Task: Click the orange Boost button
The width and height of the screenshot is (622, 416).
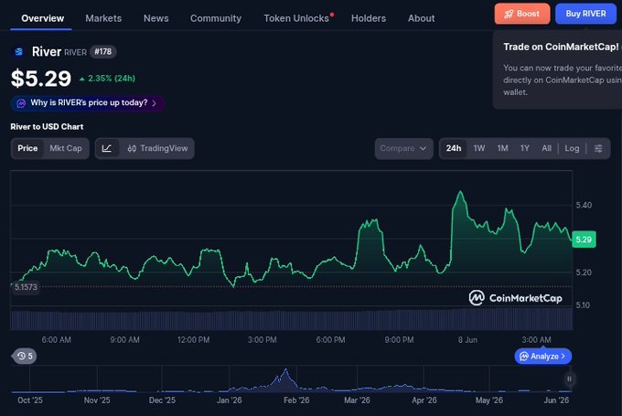Action: (x=522, y=14)
